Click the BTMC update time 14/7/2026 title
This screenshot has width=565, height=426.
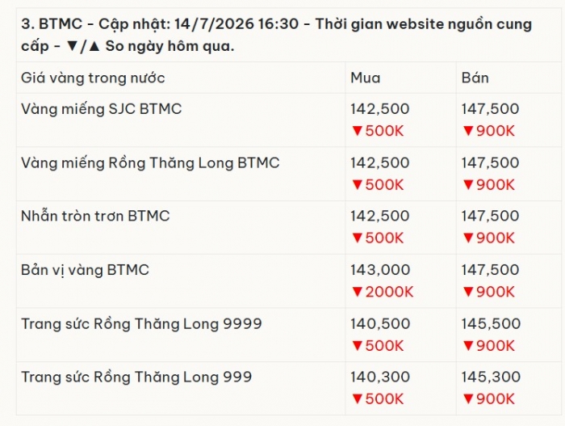(276, 35)
